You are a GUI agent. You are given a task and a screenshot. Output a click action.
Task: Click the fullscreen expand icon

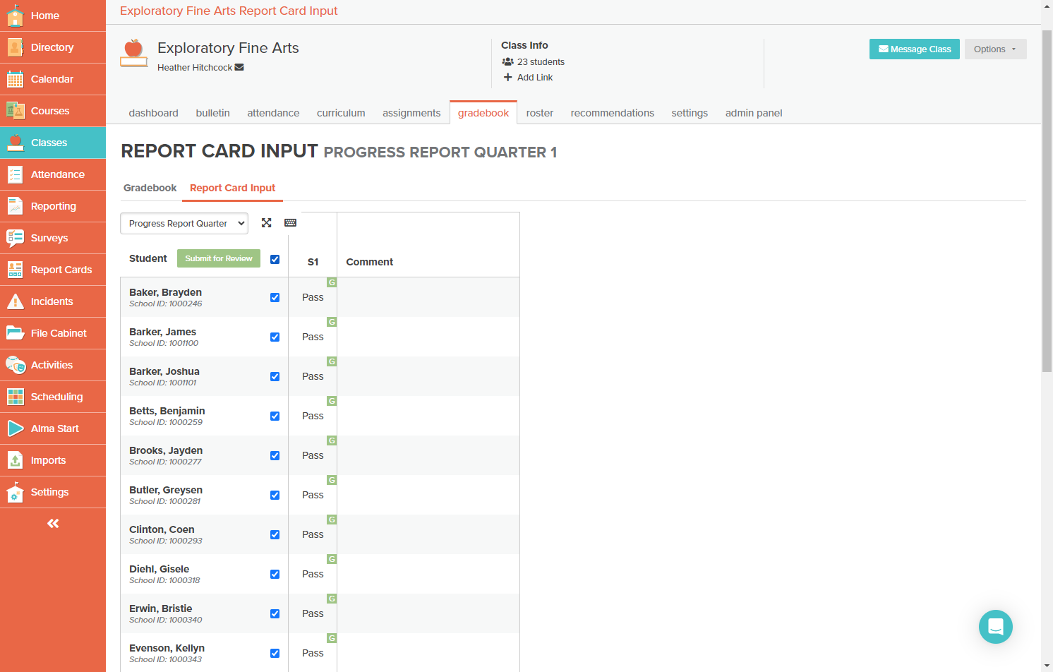[266, 223]
